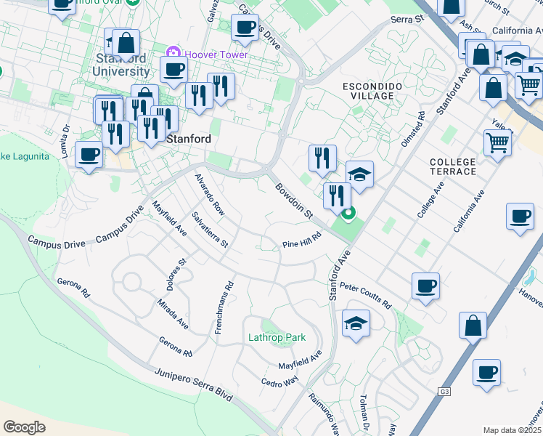Select the shopping bag marker over Stanford University label
Image resolution: width=543 pixels, height=436 pixels.
(126, 45)
